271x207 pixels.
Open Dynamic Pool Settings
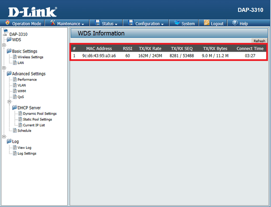(40, 114)
